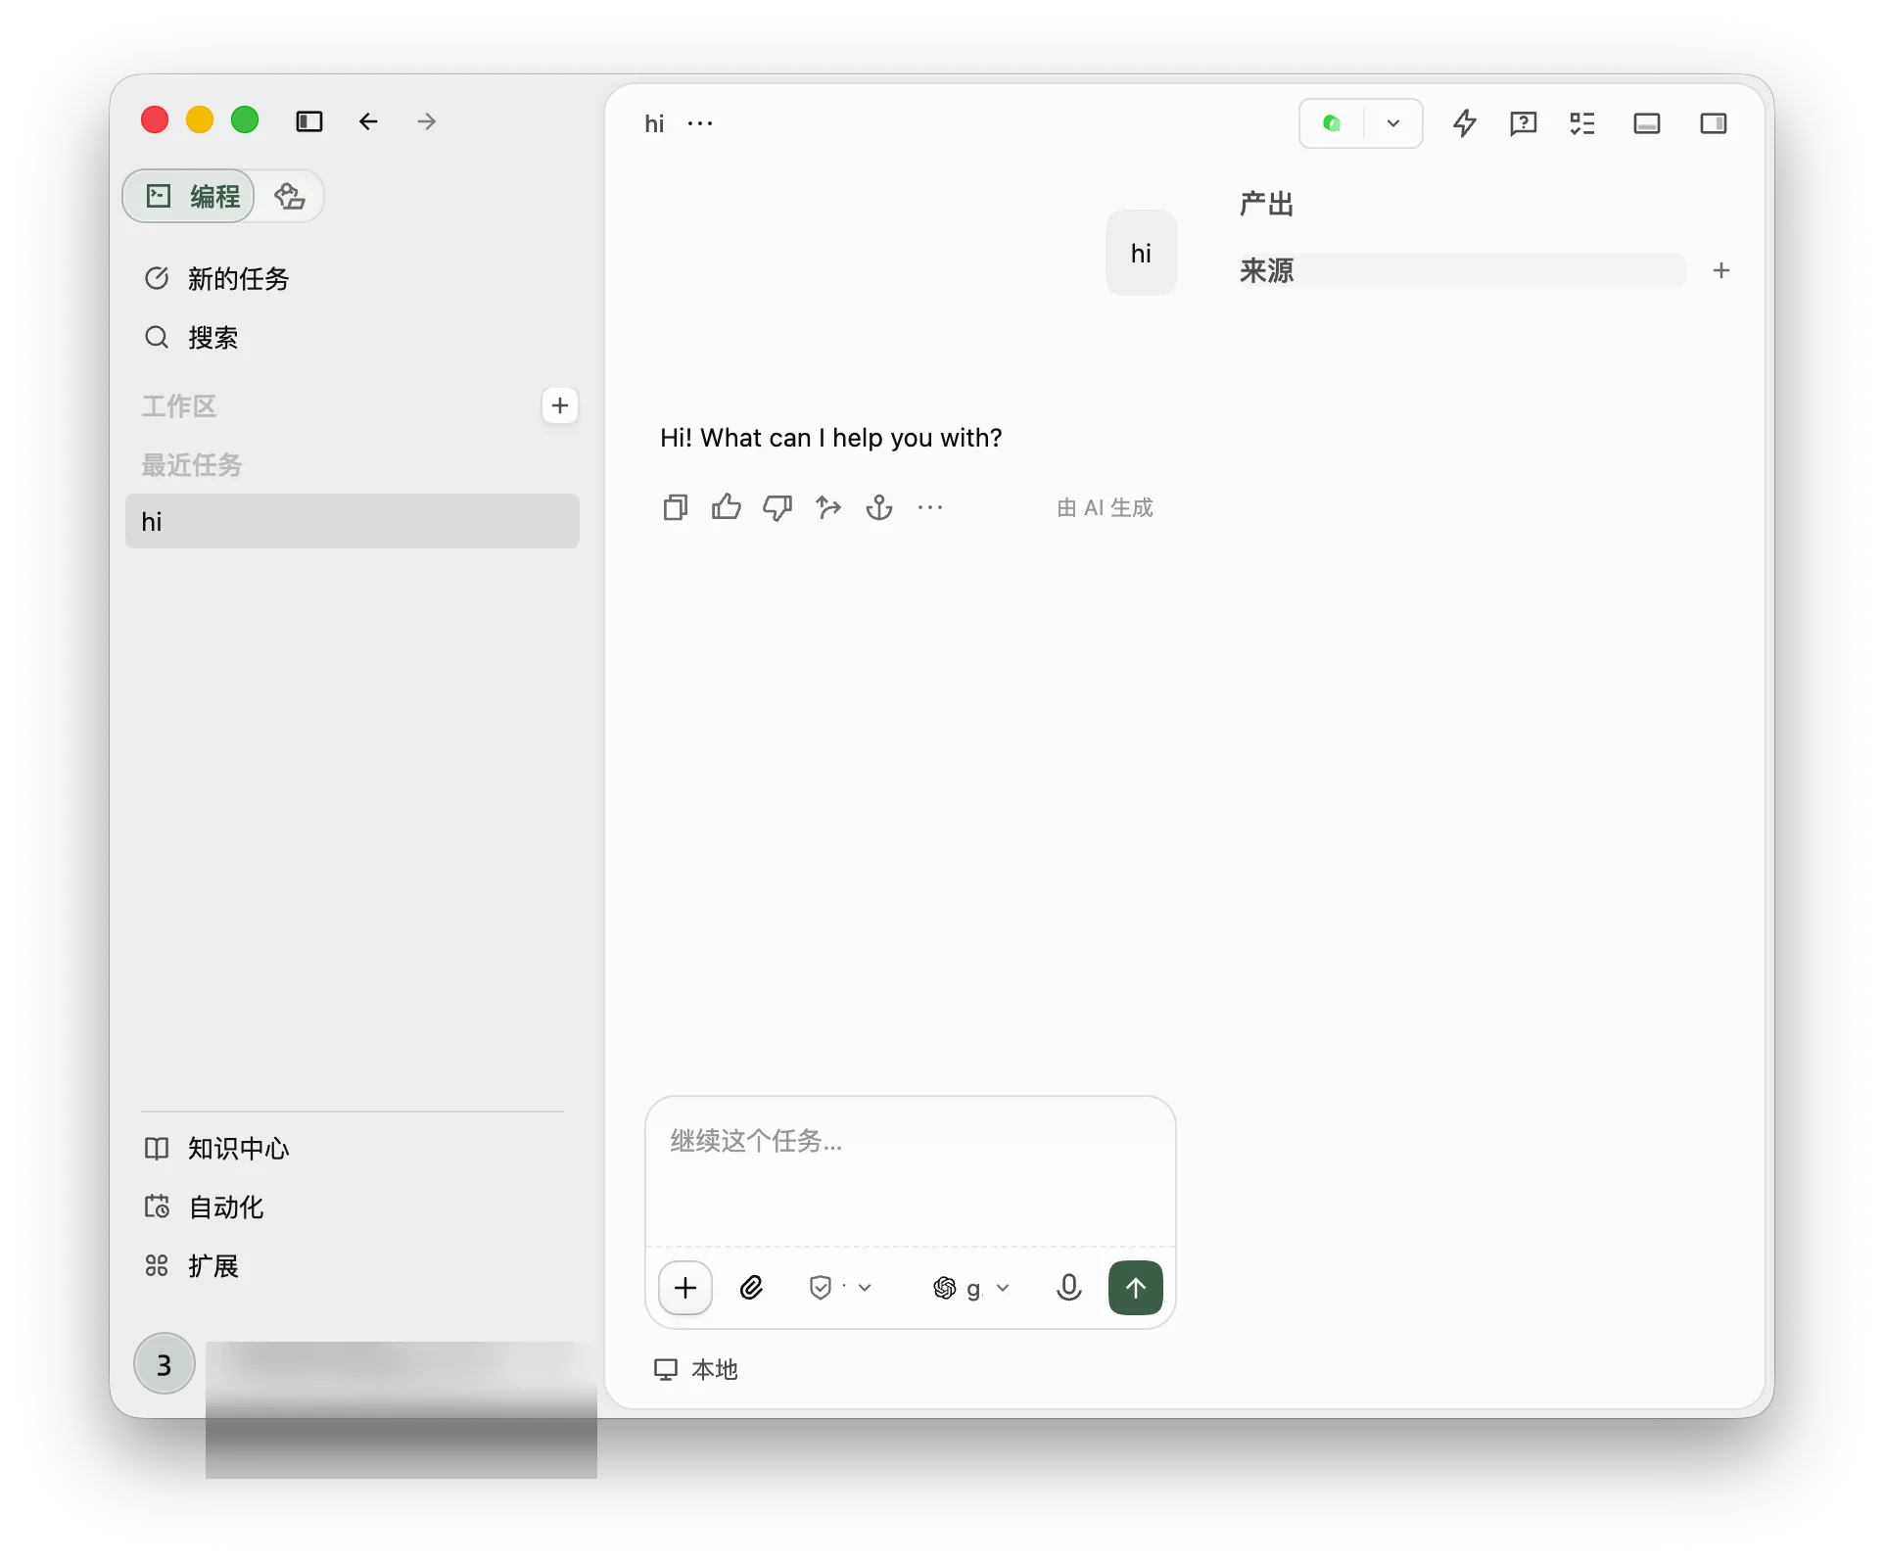Click the user message bubble hi
The image size is (1884, 1563).
(1141, 253)
